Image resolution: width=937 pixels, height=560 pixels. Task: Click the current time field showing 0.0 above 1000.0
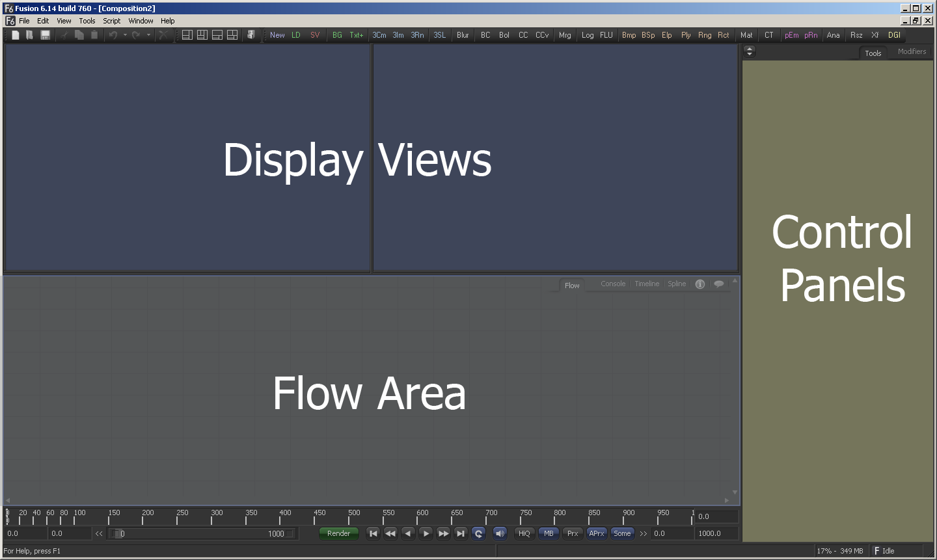[x=717, y=516]
